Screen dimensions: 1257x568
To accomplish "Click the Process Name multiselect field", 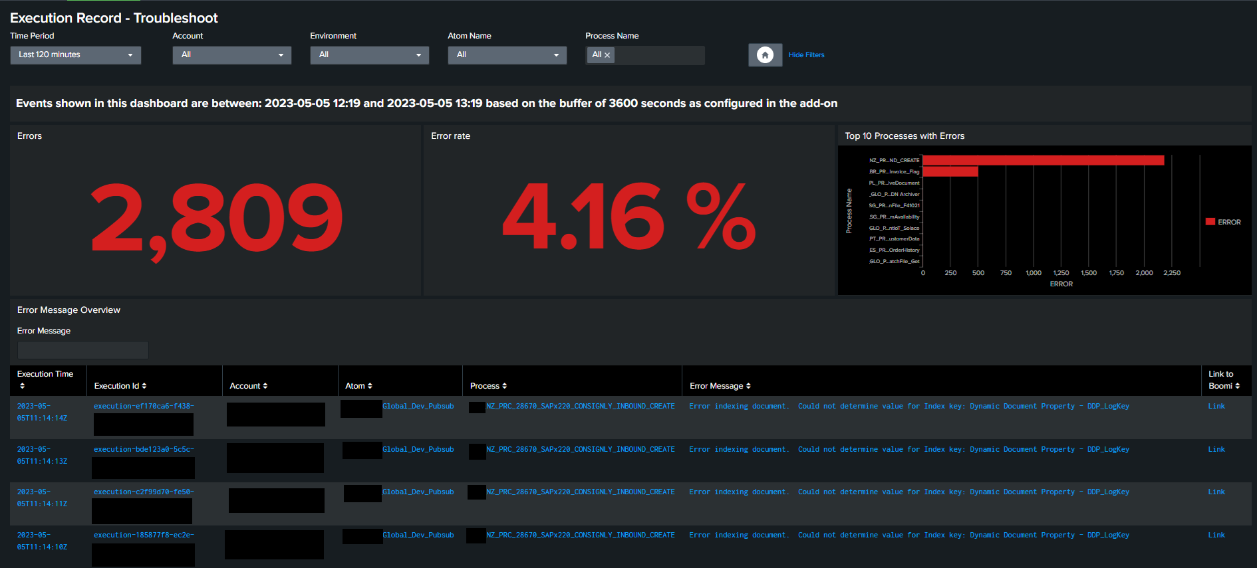I will (644, 55).
